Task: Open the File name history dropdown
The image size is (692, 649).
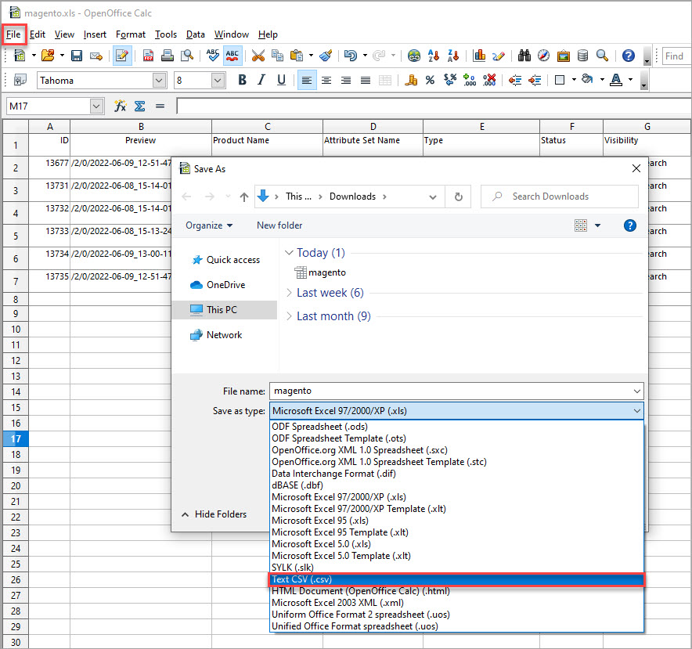Action: 637,391
